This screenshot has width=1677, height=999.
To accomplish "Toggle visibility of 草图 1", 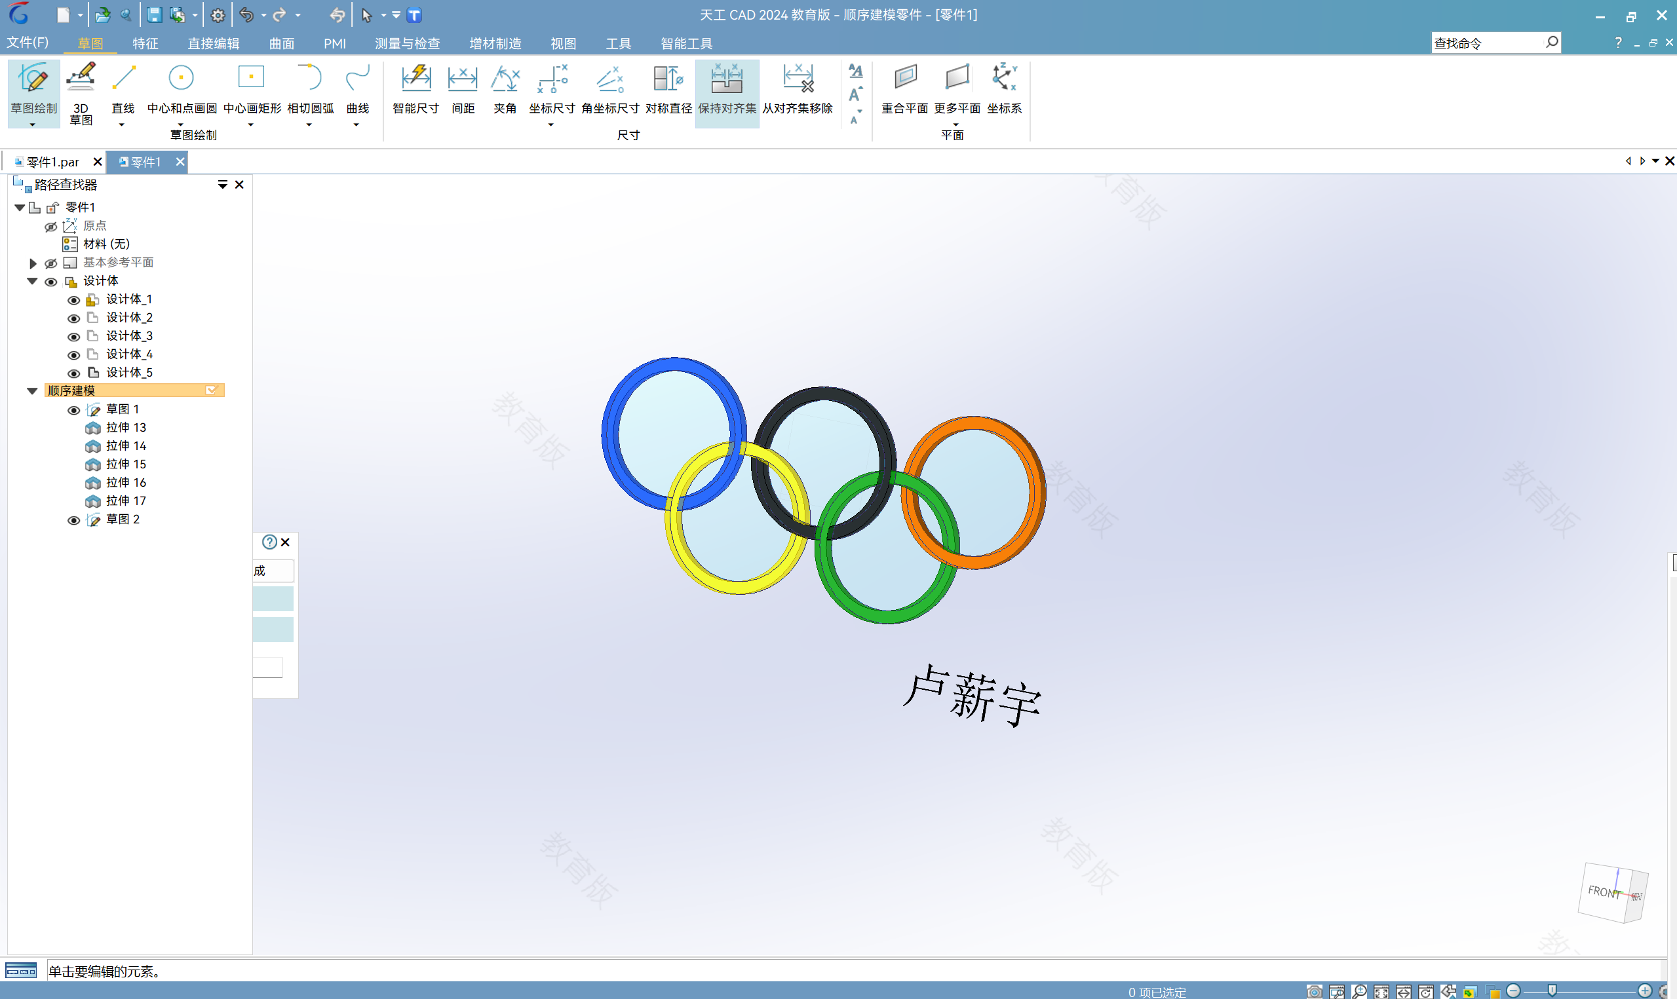I will (74, 410).
